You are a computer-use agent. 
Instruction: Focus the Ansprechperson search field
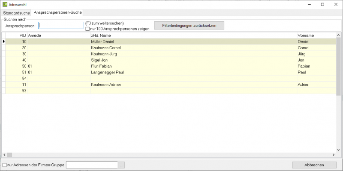coord(60,26)
